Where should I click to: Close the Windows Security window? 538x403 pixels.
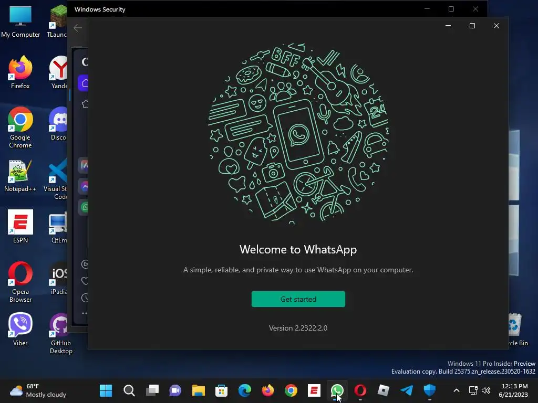click(475, 9)
